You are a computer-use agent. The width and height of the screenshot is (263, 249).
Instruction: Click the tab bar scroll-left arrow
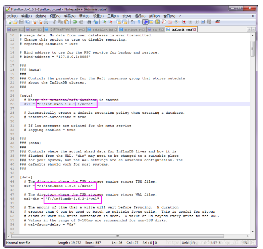(x=249, y=30)
